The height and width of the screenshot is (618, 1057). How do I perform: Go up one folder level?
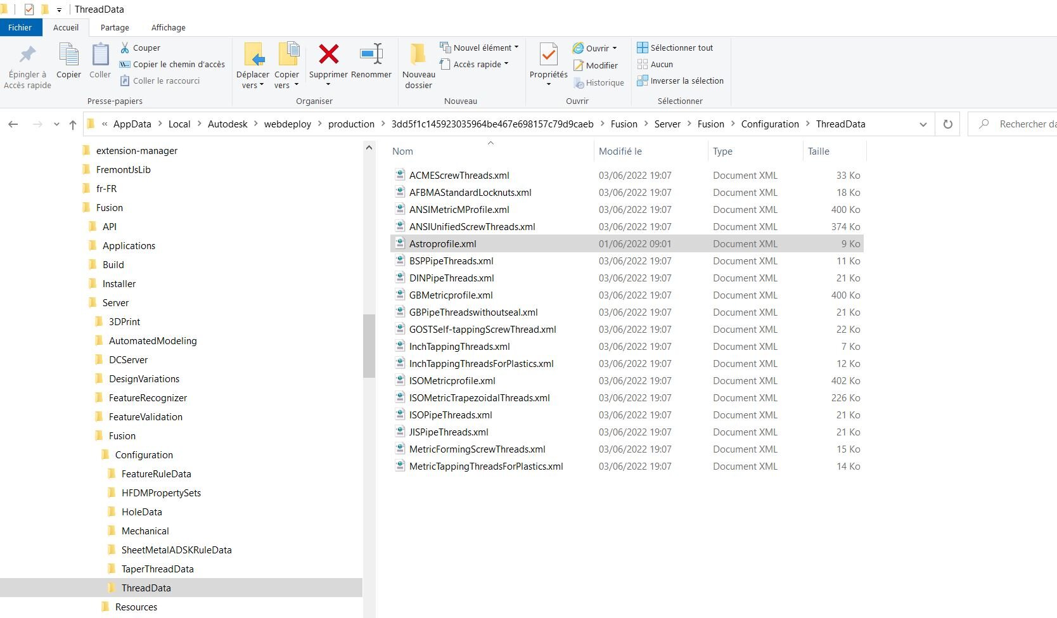pos(73,124)
